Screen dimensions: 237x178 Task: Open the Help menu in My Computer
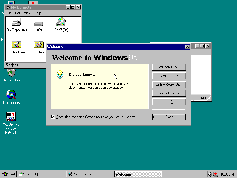point(38,13)
